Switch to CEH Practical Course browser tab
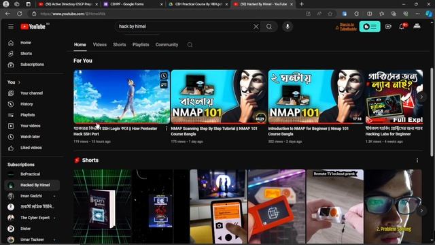Image resolution: width=435 pixels, height=245 pixels. (x=198, y=4)
